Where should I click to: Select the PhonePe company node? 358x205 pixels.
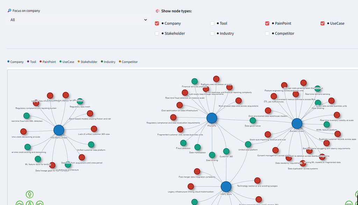(212, 118)
